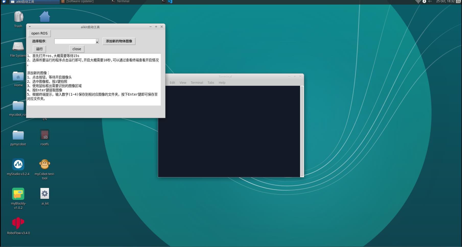Click the VS Code icon in top panel
Viewport: 462px width, 247px height.
pos(170,2)
